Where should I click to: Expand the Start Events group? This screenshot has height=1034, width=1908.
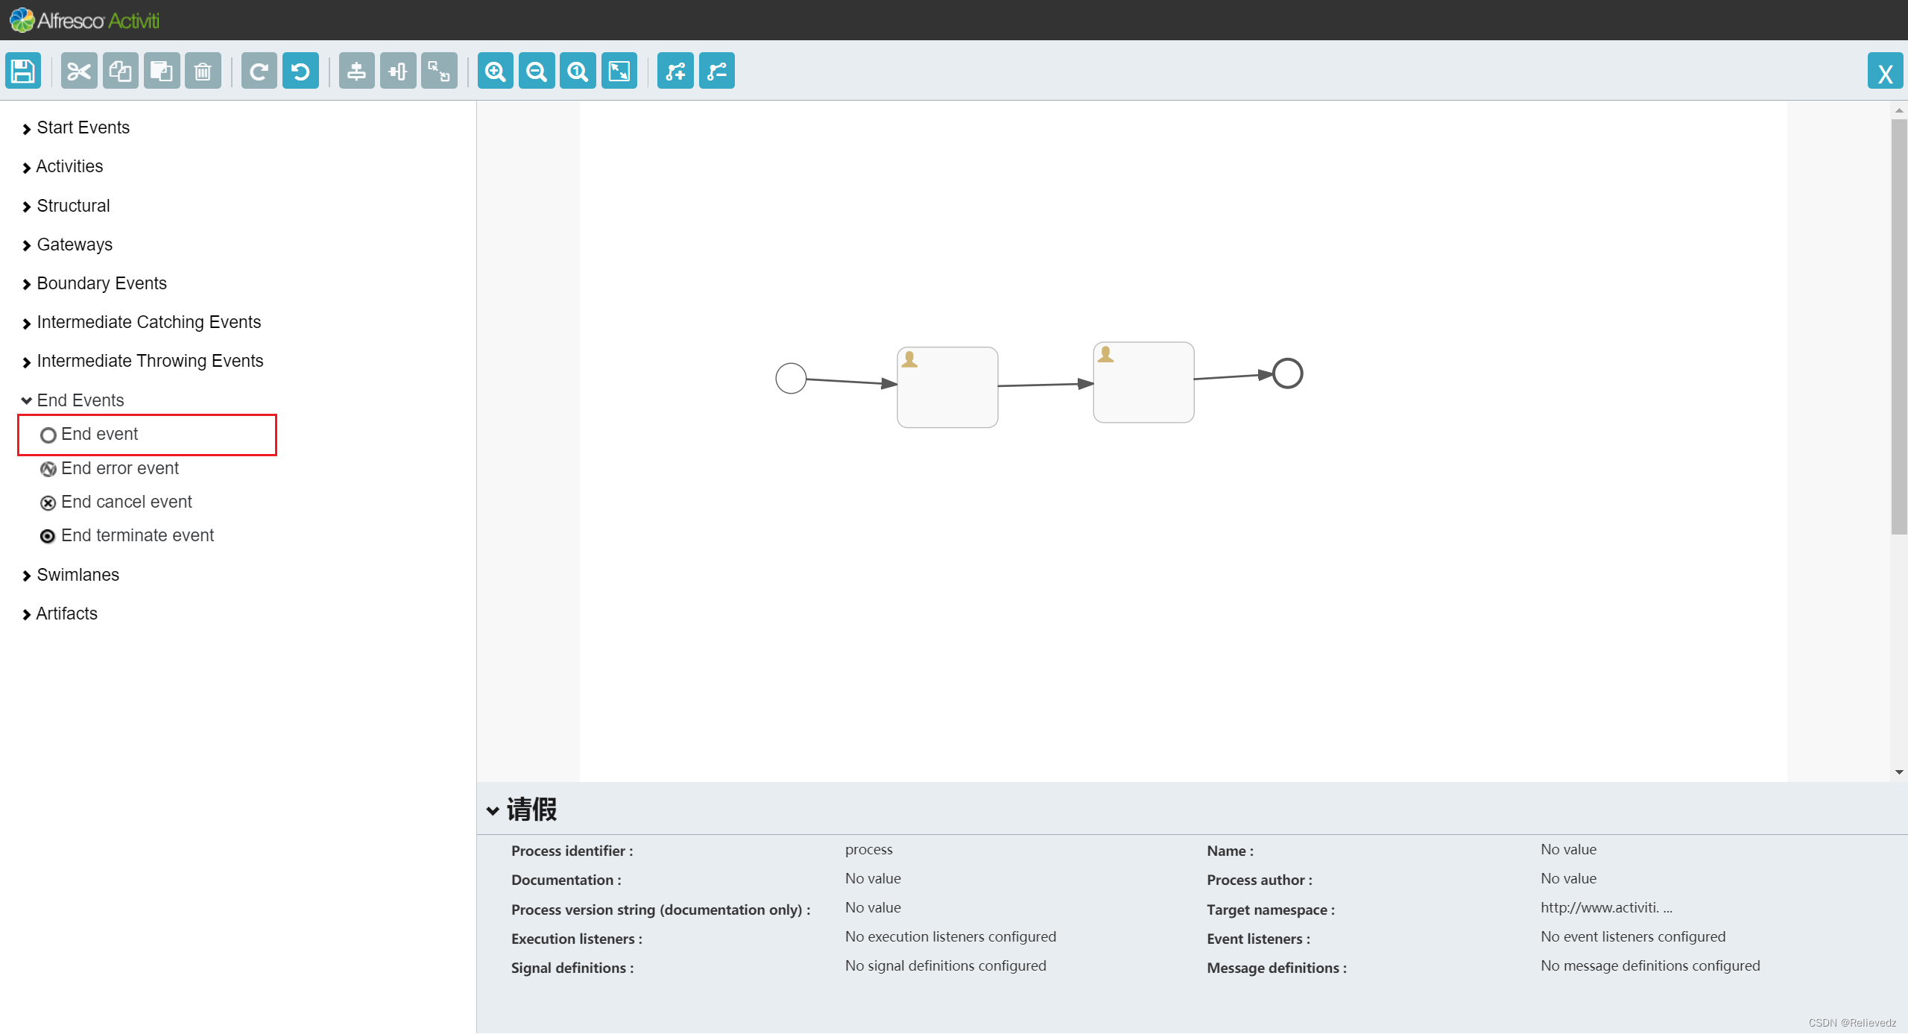tap(83, 127)
